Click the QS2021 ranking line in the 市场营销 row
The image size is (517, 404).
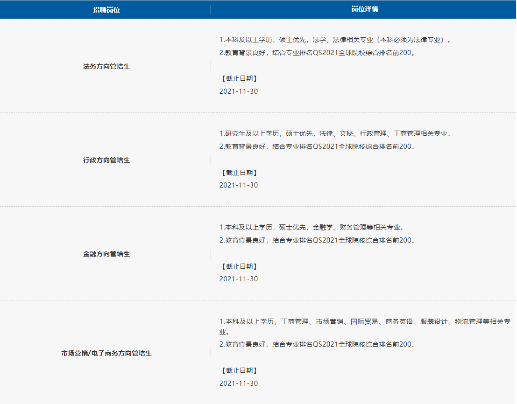[x=317, y=345]
